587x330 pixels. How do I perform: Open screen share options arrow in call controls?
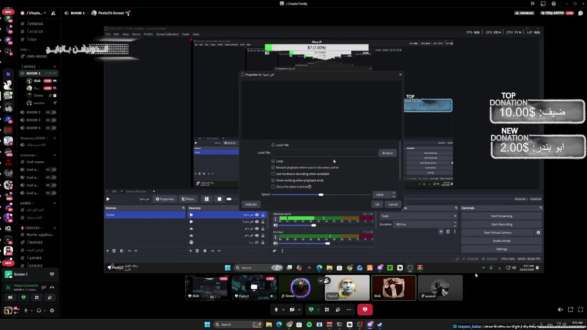click(319, 309)
